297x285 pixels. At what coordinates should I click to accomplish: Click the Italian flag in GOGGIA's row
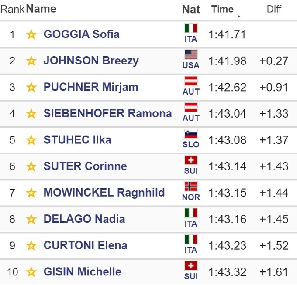(191, 29)
